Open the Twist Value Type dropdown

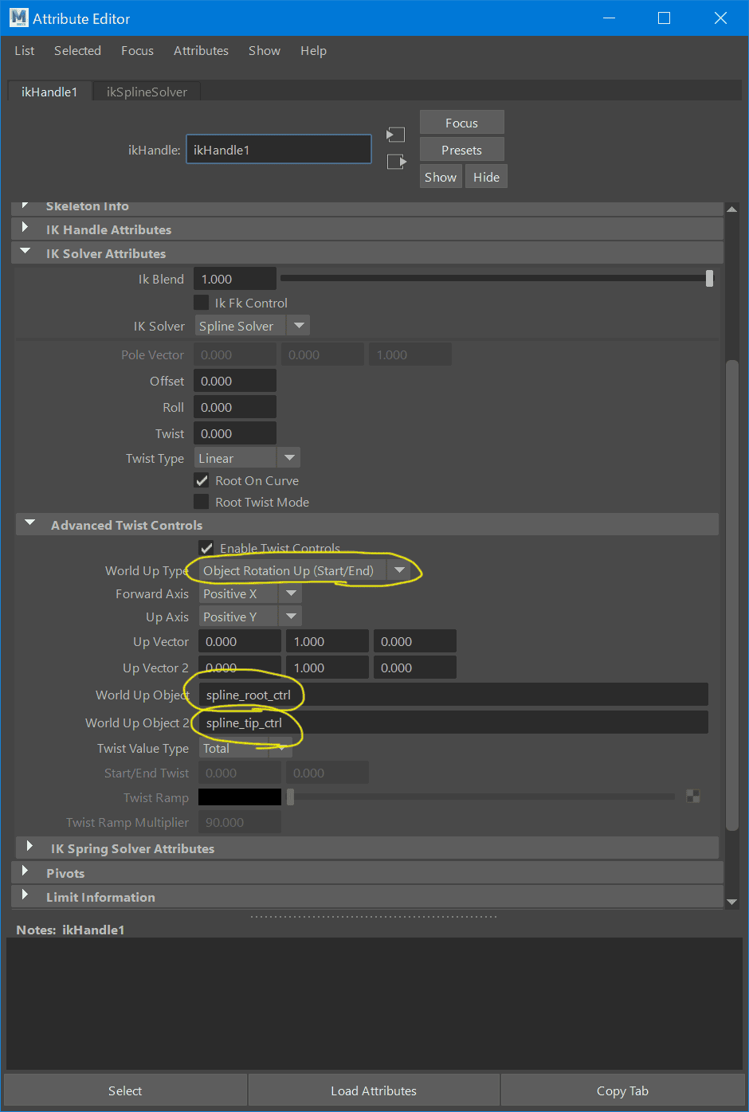(x=245, y=748)
